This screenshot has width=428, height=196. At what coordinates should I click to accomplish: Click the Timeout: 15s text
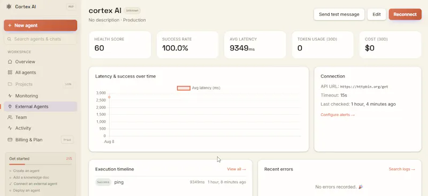pyautogui.click(x=334, y=96)
